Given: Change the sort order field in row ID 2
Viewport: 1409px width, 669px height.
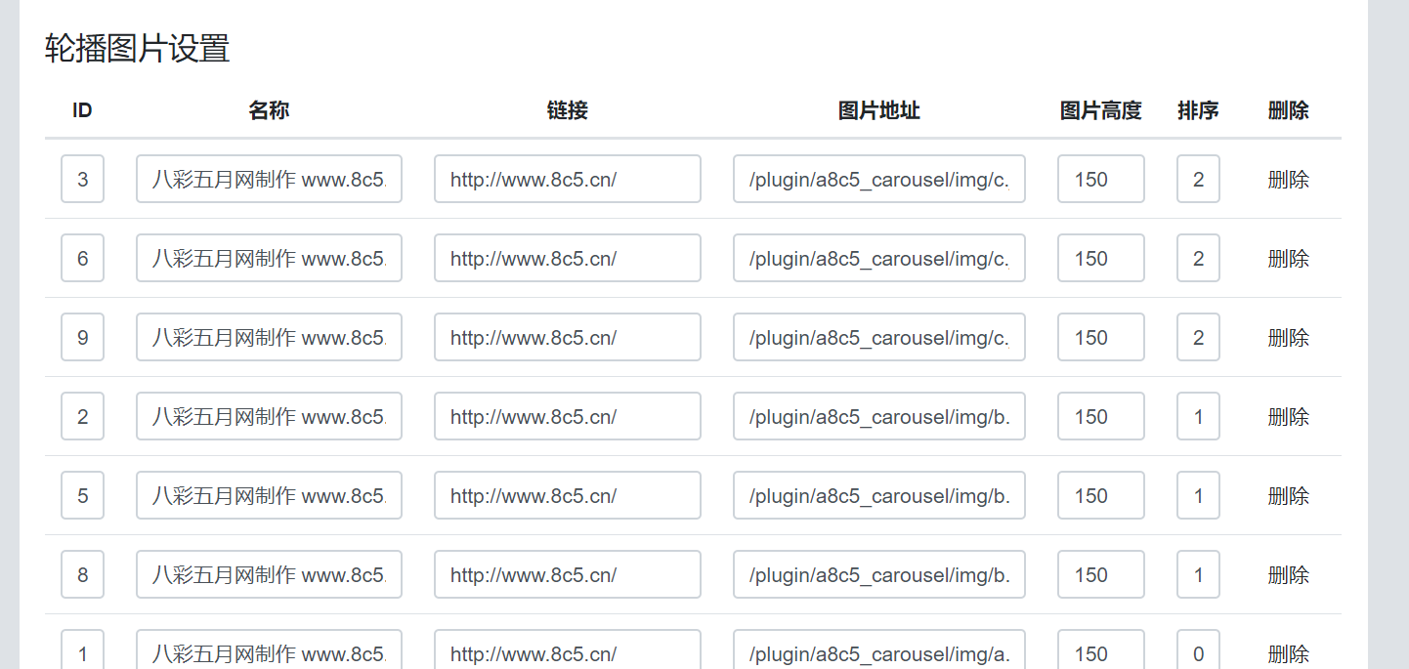Looking at the screenshot, I should [x=1198, y=416].
